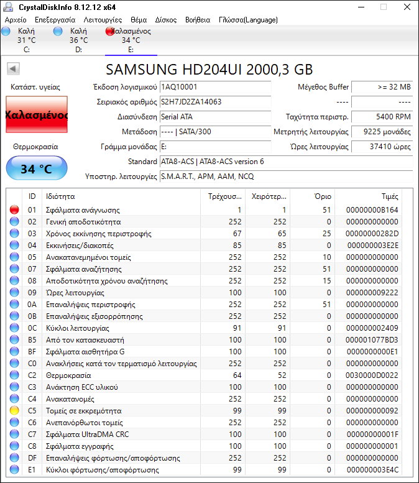Click the status icon for Σφάλματα αισθητήρα G

[x=14, y=351]
